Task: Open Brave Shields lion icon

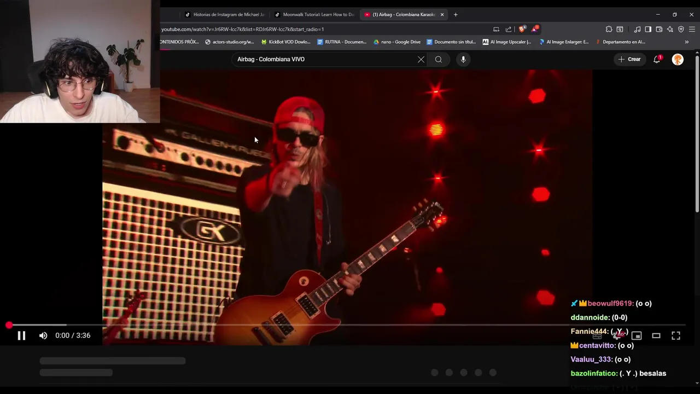Action: point(522,29)
